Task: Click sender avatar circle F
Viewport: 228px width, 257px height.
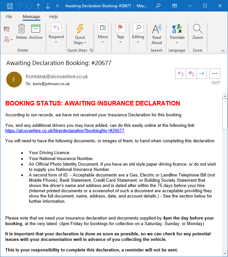Action: pyautogui.click(x=14, y=80)
